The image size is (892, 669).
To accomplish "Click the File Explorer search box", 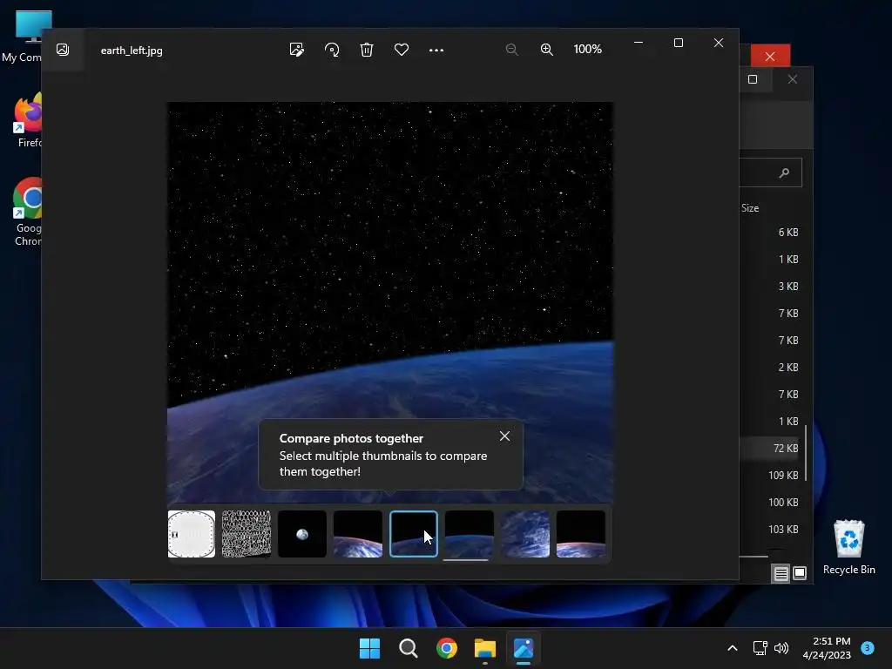I will 771,172.
